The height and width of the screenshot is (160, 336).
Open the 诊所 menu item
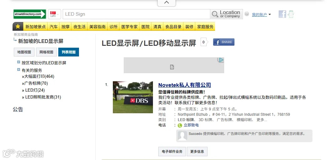coord(113,27)
